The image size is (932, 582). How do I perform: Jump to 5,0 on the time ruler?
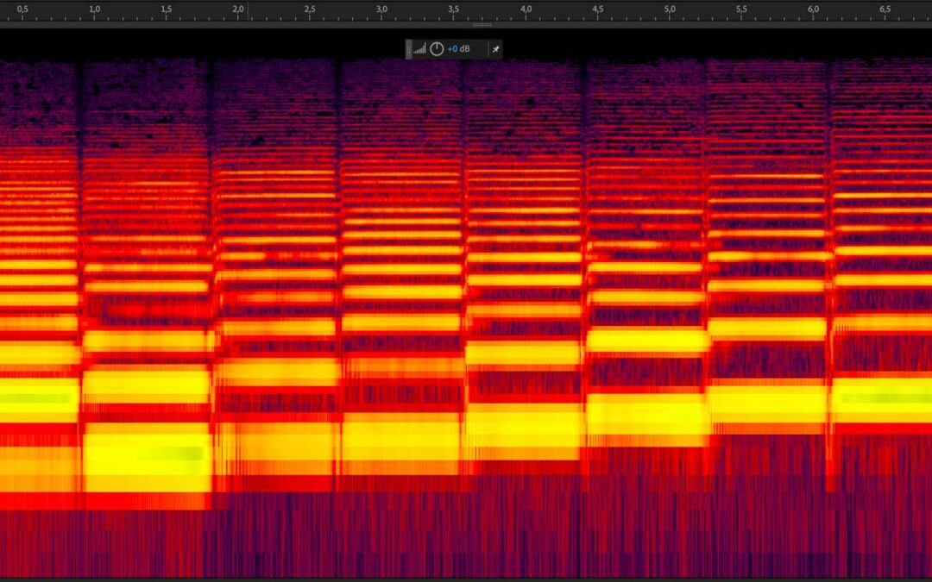[x=669, y=9]
